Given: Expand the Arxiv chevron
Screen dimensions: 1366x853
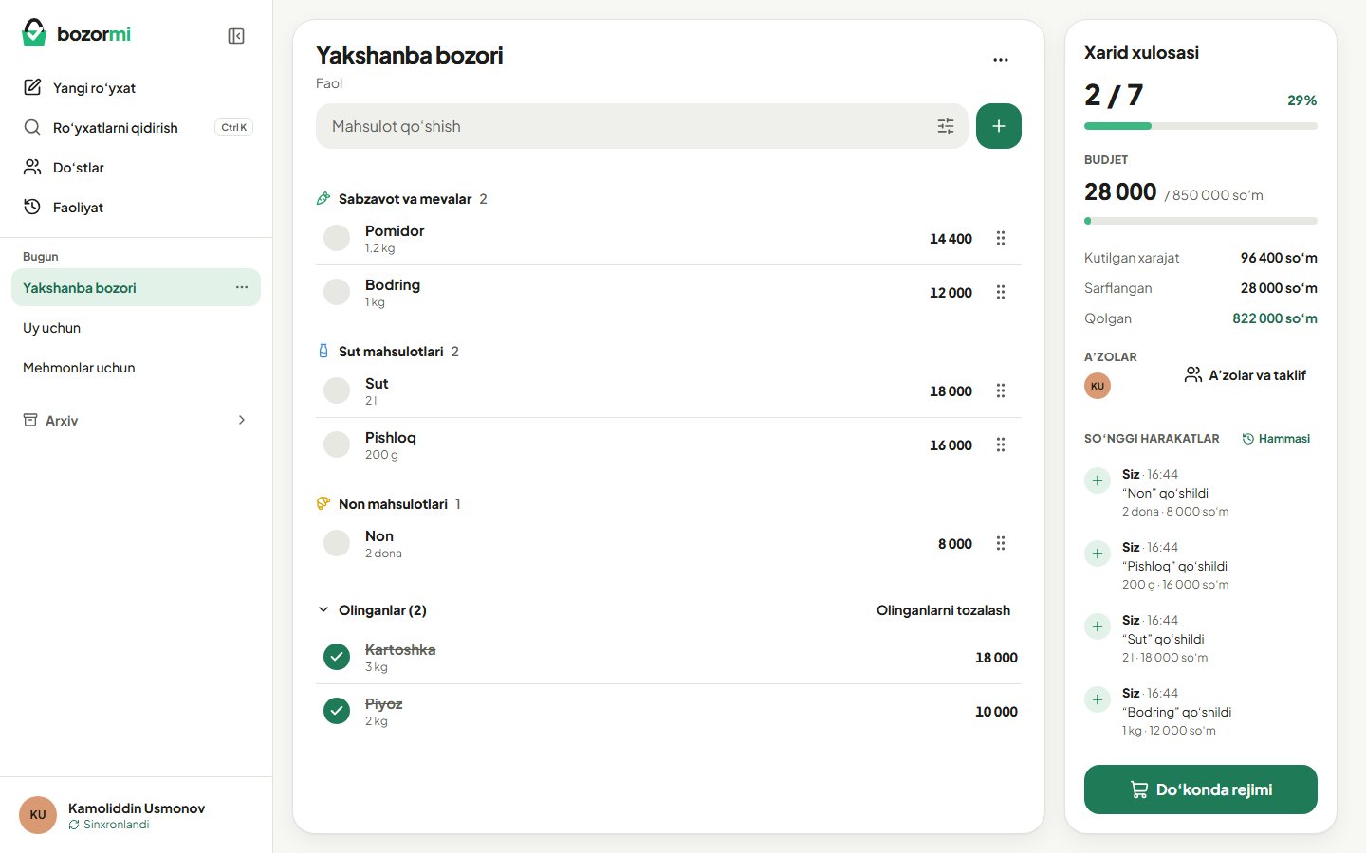Looking at the screenshot, I should [242, 420].
